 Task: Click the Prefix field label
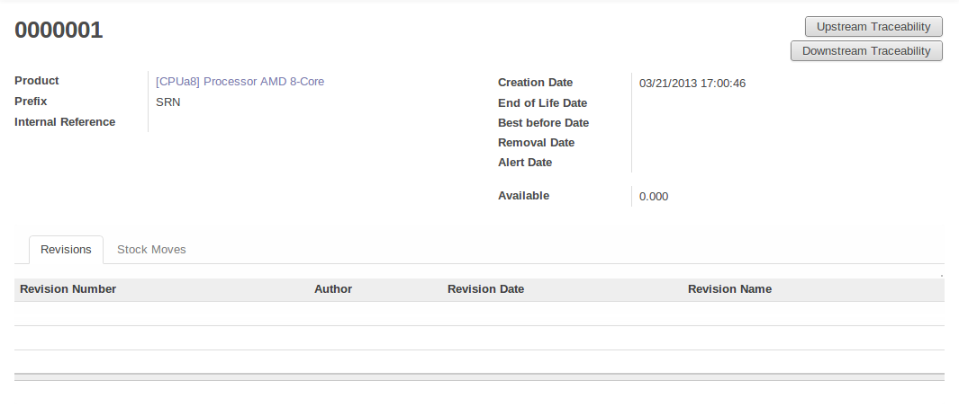[31, 102]
